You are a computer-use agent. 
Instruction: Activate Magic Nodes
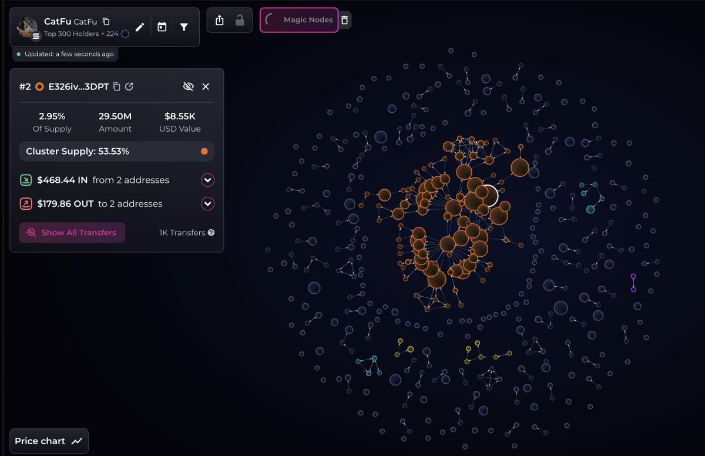299,20
